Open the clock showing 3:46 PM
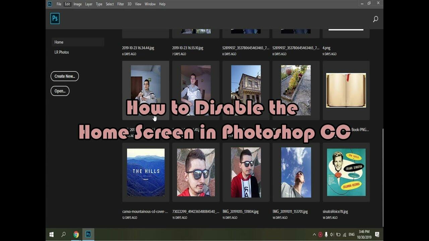Screen dimensions: 429x241 [x=364, y=234]
